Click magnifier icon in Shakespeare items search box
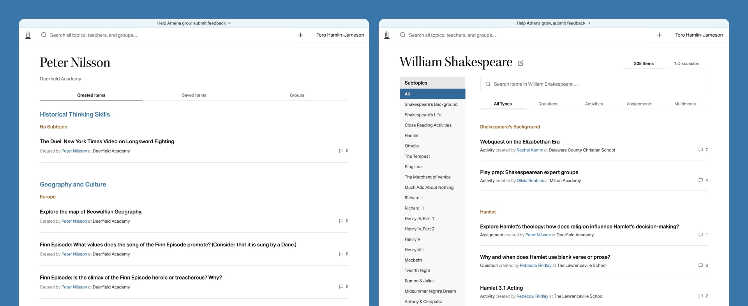The height and width of the screenshot is (306, 748). coord(488,84)
